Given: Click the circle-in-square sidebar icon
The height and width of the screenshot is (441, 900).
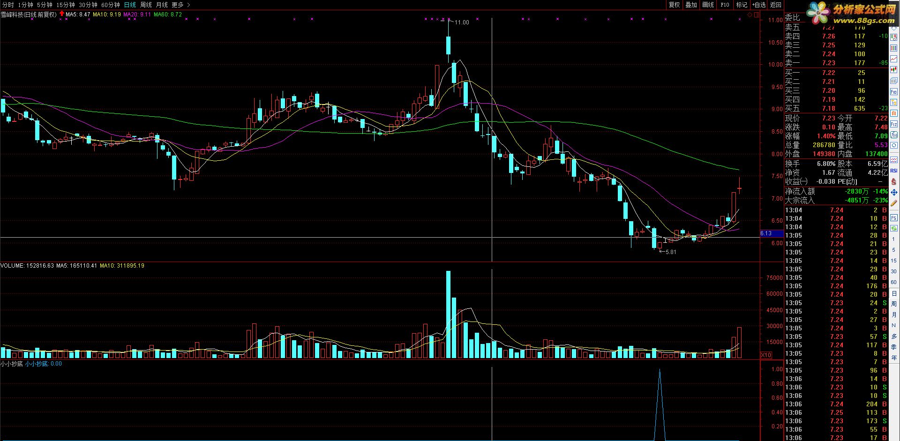Looking at the screenshot, I should (x=894, y=145).
